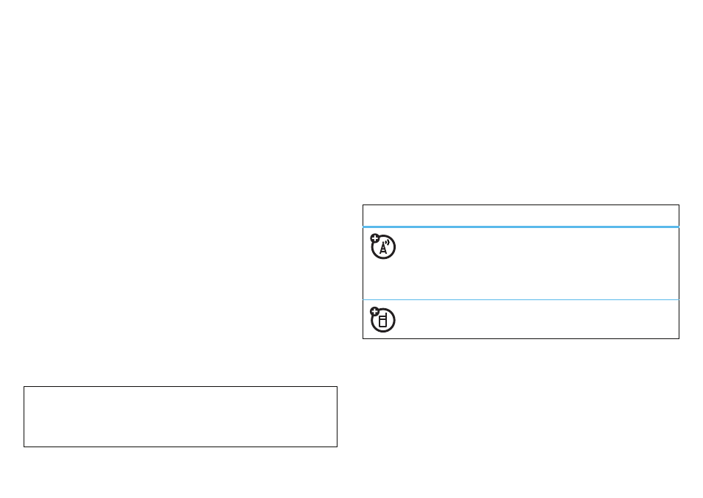Click the top border of icon table
The width and height of the screenshot is (703, 498).
tap(520, 205)
